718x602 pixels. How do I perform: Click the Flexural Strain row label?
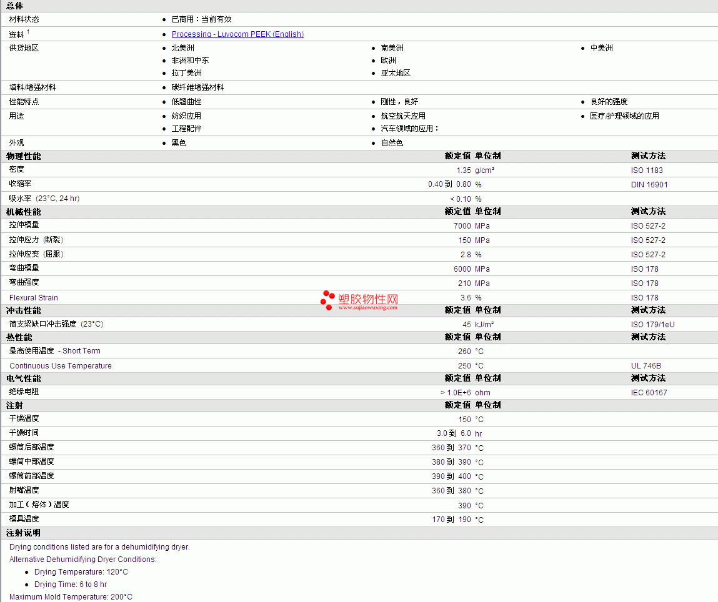point(33,298)
